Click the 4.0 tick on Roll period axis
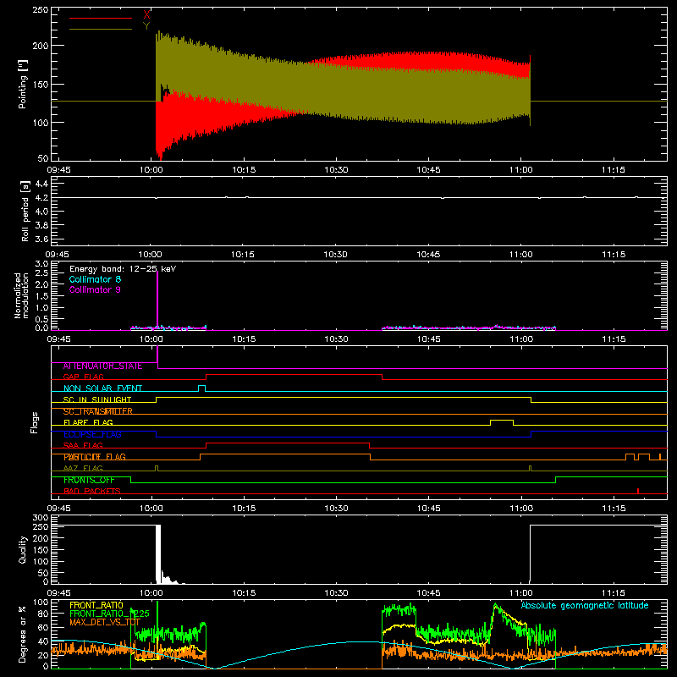The image size is (677, 677). (x=41, y=212)
